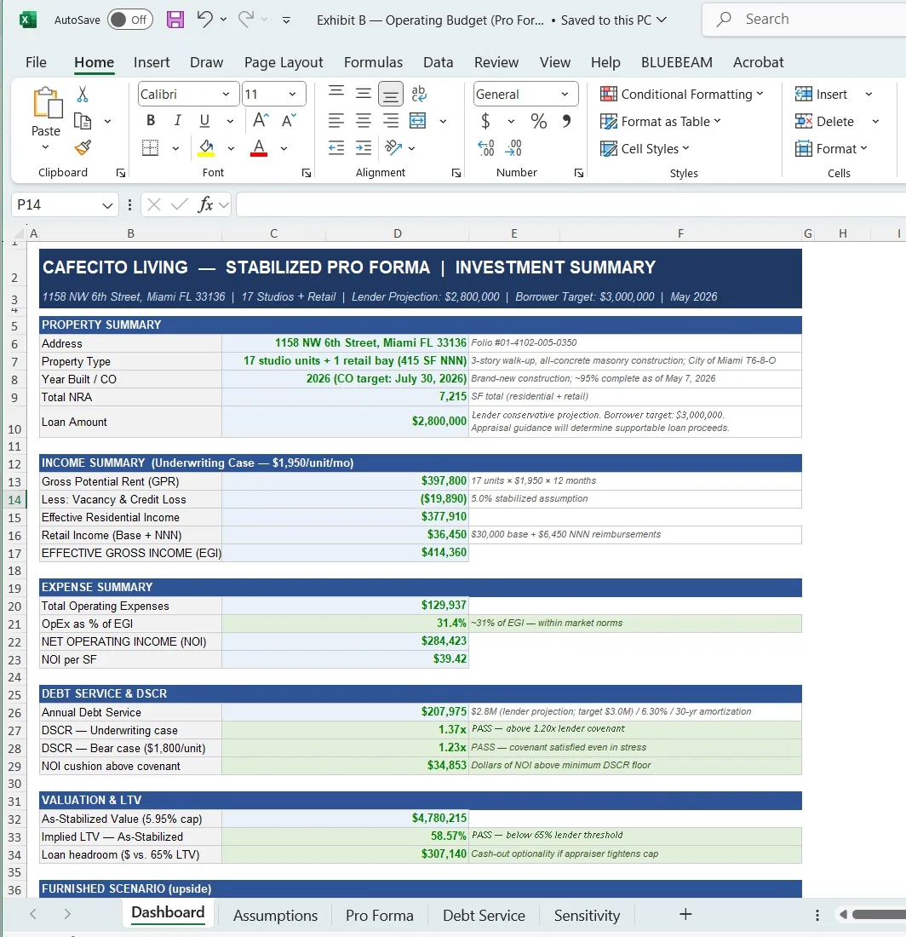Toggle Italic formatting
The height and width of the screenshot is (937, 906).
[x=177, y=121]
